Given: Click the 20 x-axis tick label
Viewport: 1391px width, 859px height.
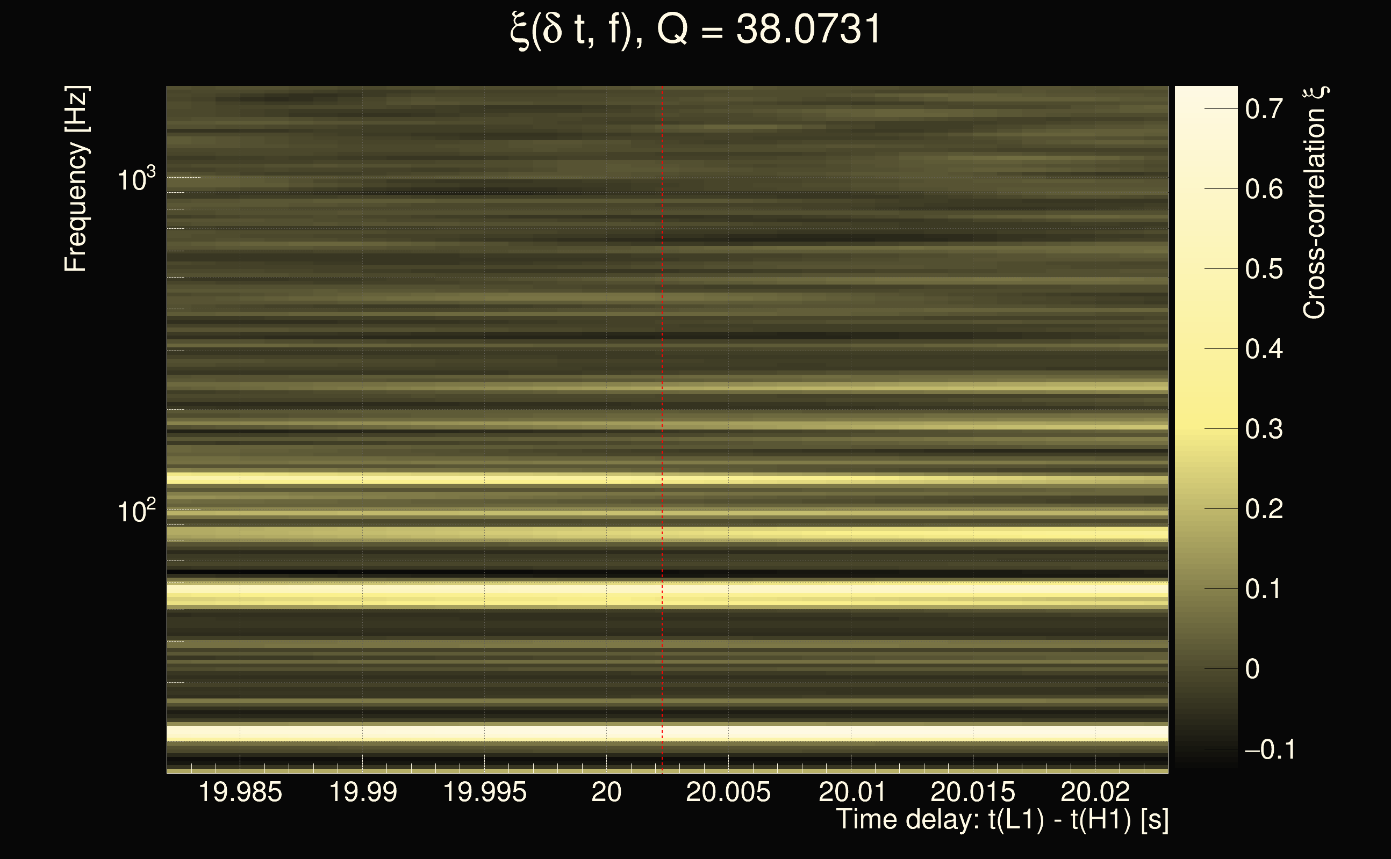Looking at the screenshot, I should 606,792.
